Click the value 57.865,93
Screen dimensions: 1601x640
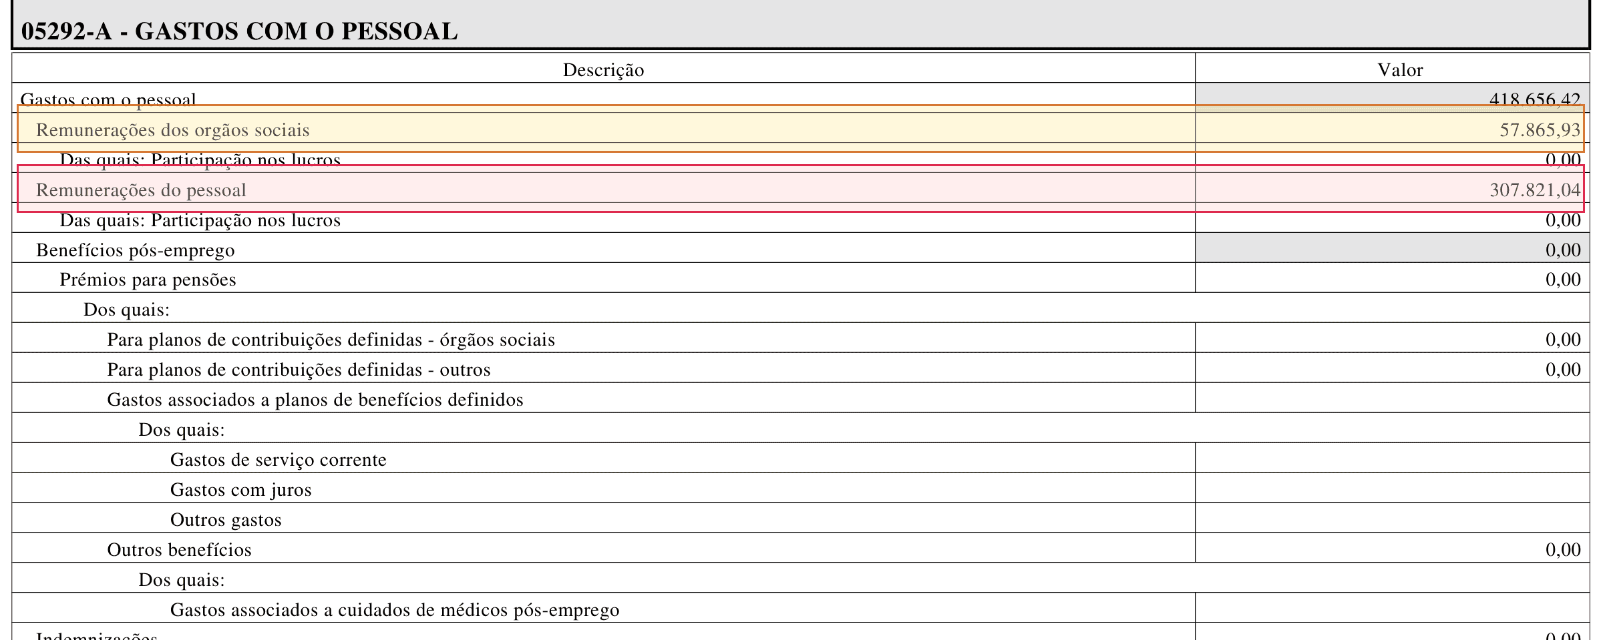[x=1540, y=129]
